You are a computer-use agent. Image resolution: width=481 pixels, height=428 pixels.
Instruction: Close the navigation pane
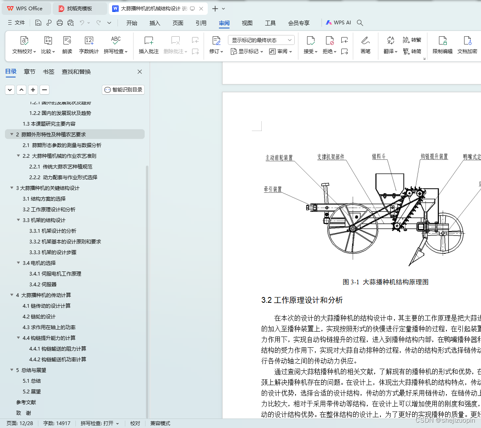pyautogui.click(x=140, y=72)
